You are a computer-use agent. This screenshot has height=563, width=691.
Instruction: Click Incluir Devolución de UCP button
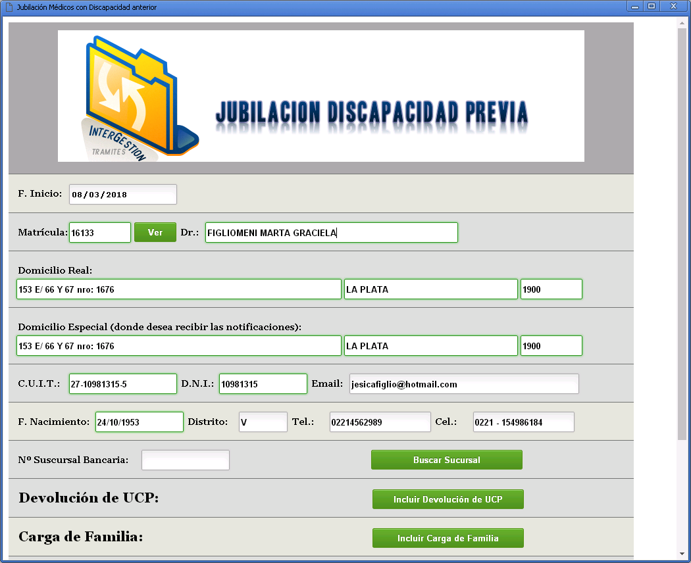(x=448, y=499)
